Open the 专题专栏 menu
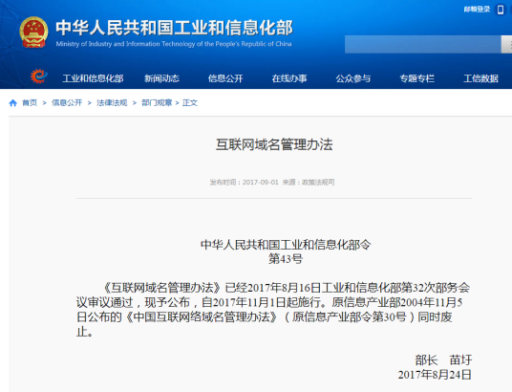512x392 pixels. click(x=417, y=78)
